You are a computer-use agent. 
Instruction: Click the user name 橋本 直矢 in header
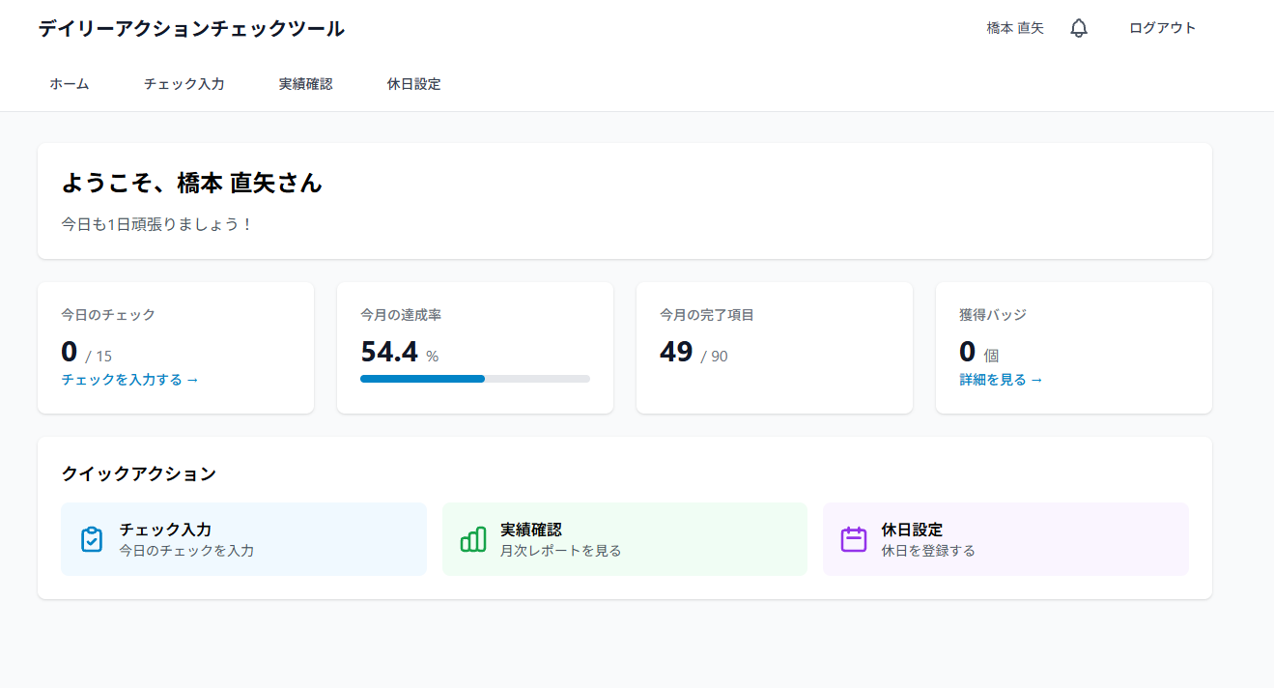[x=1015, y=29]
